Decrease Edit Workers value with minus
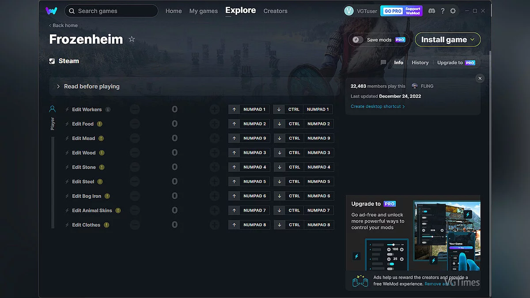Viewport: 530px width, 298px height. click(135, 109)
